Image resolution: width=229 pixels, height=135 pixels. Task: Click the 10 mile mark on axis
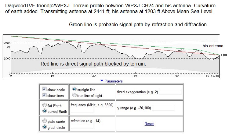(x=52, y=76)
